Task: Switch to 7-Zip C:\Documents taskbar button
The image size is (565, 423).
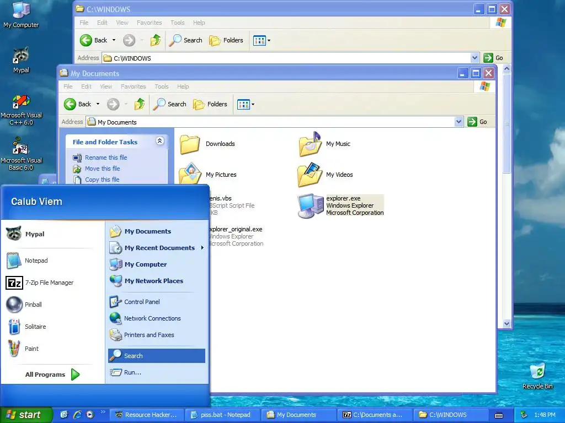Action: pos(374,415)
